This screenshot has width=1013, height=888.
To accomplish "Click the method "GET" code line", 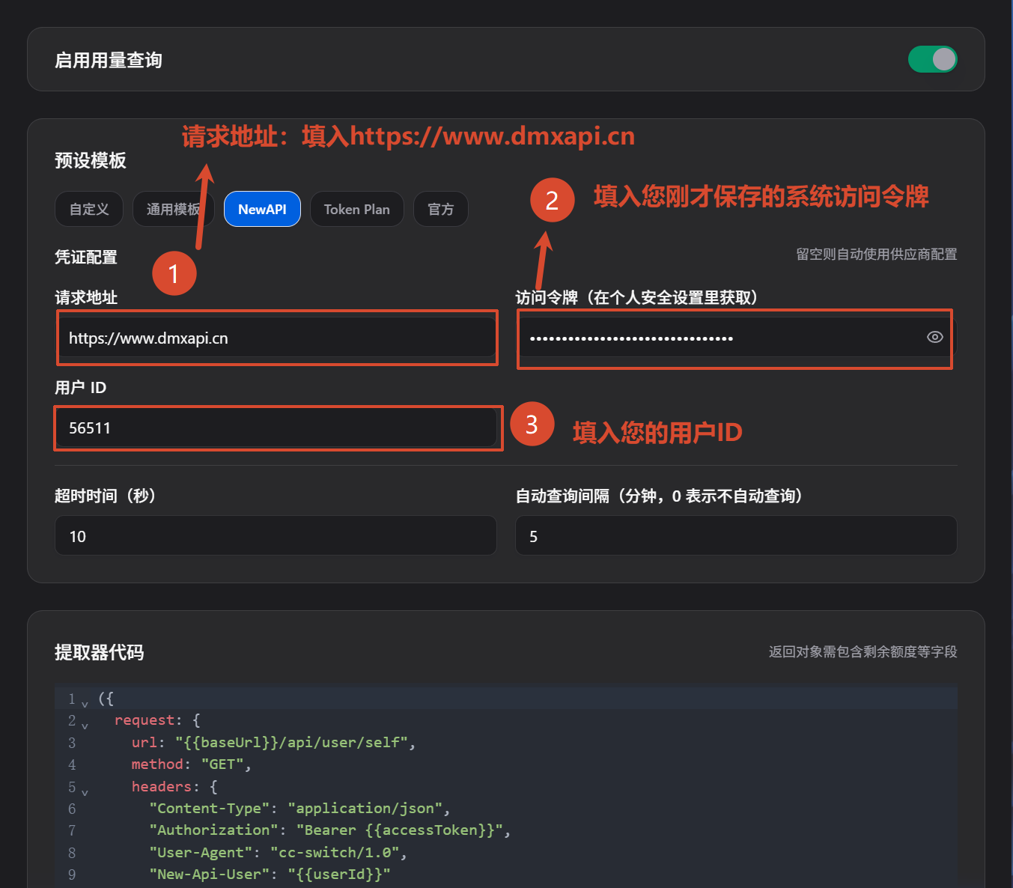I will click(x=191, y=764).
